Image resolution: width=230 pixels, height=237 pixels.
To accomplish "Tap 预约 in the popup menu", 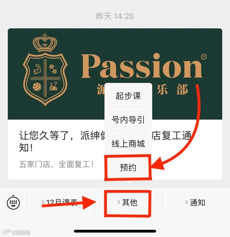I will tap(128, 167).
